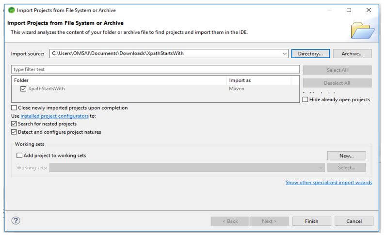Select the XpathStartsWith folder row name
This screenshot has height=235, width=388.
46,89
